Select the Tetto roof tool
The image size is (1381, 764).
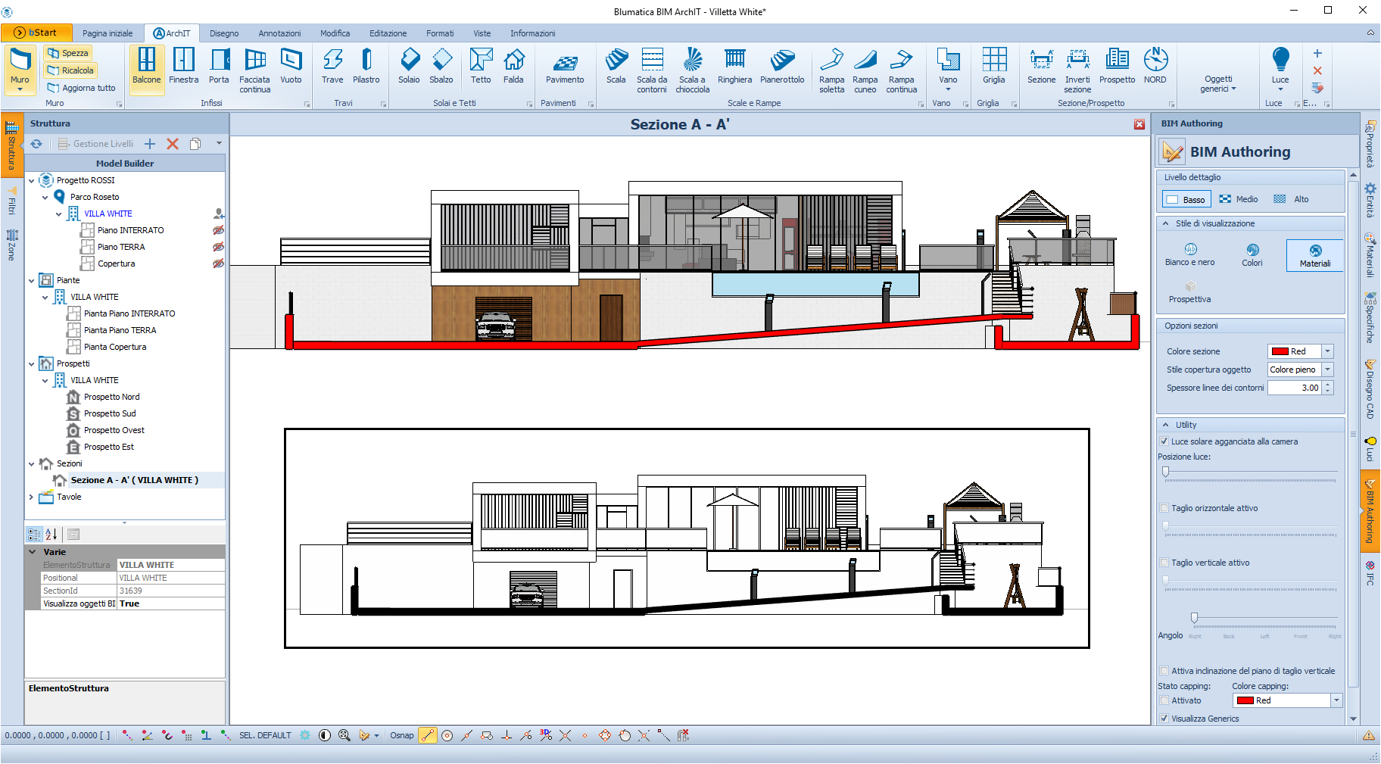[x=481, y=67]
